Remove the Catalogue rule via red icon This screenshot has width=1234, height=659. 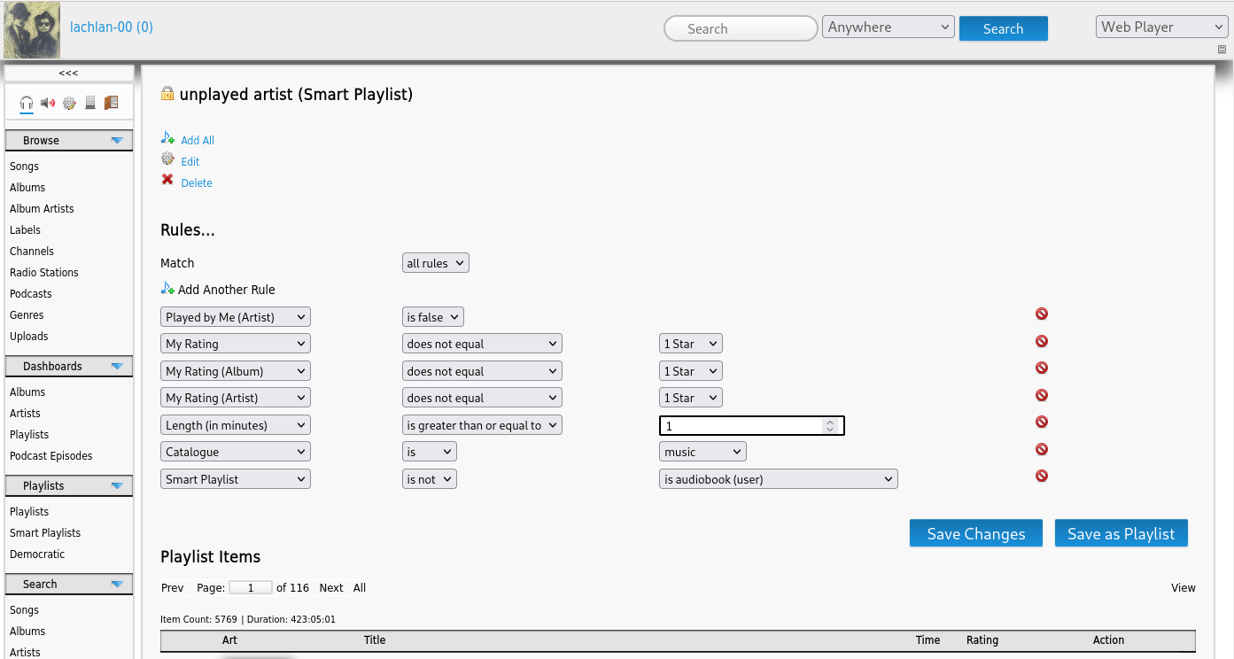point(1042,449)
